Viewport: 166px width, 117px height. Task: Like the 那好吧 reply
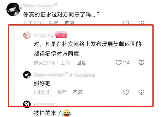pos(126,92)
